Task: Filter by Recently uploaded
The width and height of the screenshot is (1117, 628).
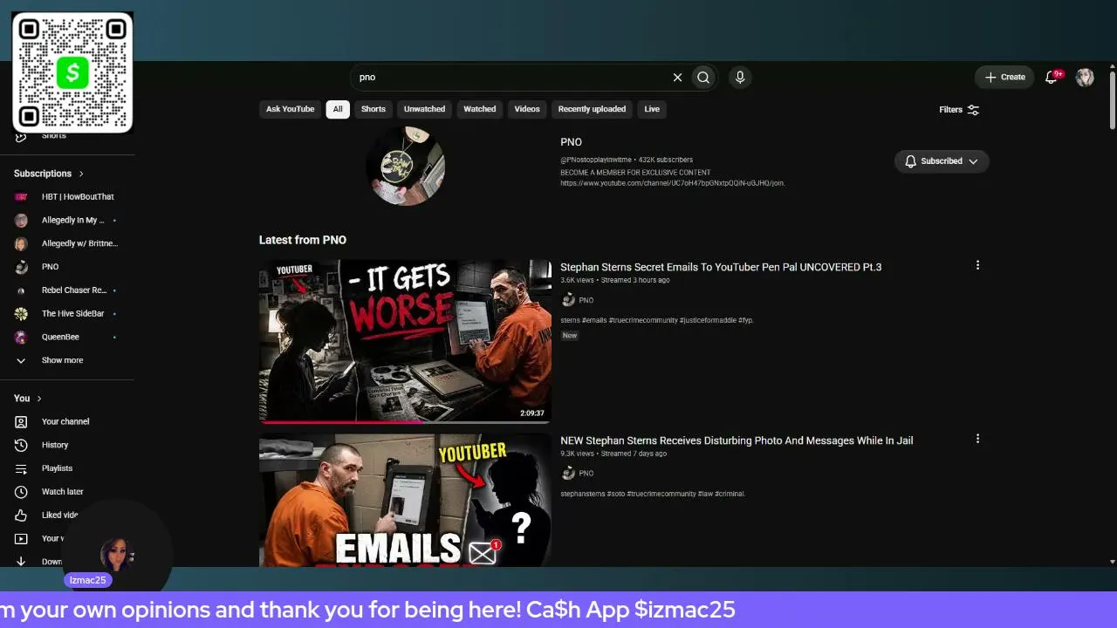Action: (x=592, y=109)
